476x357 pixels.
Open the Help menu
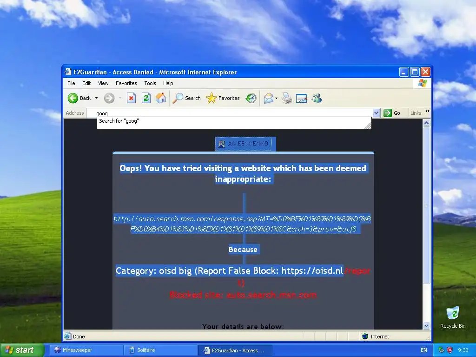click(x=168, y=83)
